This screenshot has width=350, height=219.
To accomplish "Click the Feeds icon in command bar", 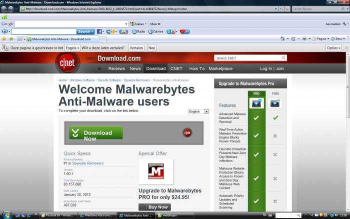I will [293, 38].
